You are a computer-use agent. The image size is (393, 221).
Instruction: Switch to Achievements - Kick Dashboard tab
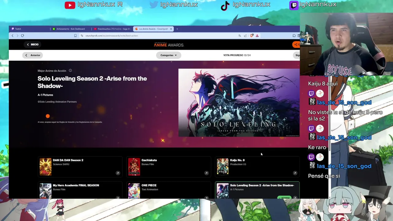point(71,29)
